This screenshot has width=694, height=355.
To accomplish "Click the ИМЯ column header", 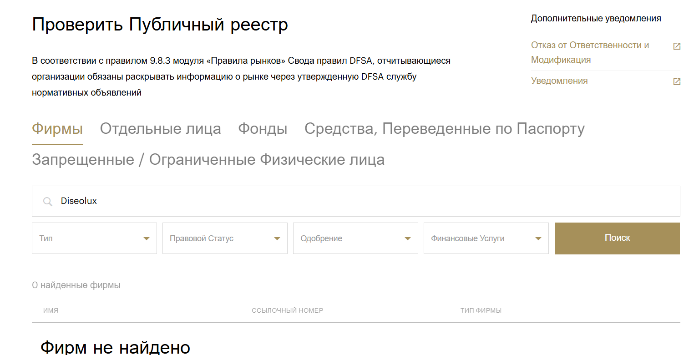I will pyautogui.click(x=51, y=310).
